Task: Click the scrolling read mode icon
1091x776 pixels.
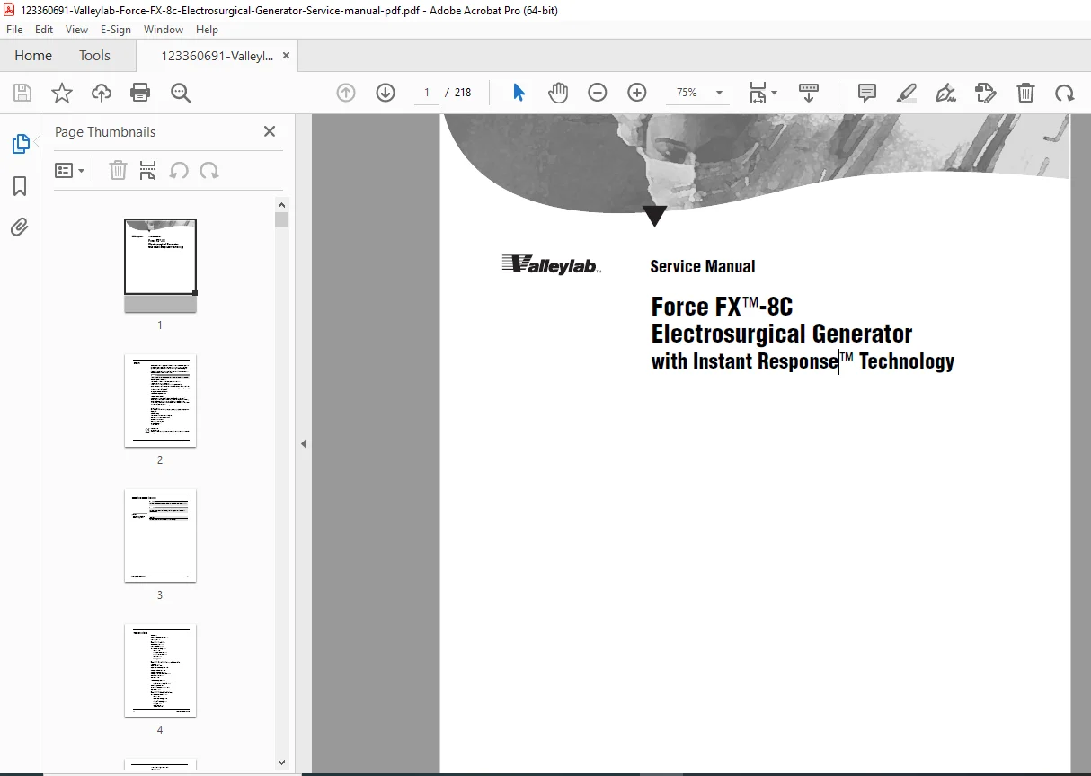Action: pos(809,93)
